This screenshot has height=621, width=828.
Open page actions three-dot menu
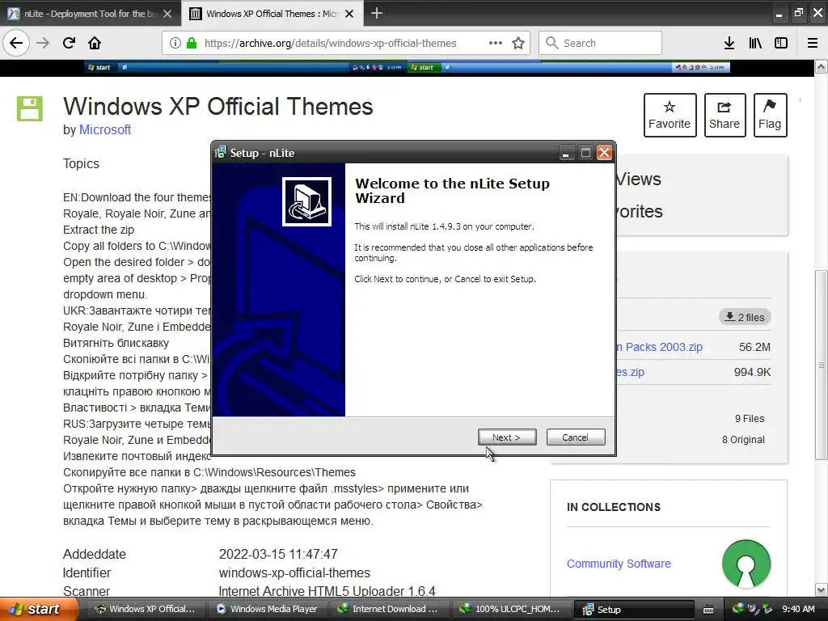click(x=496, y=44)
